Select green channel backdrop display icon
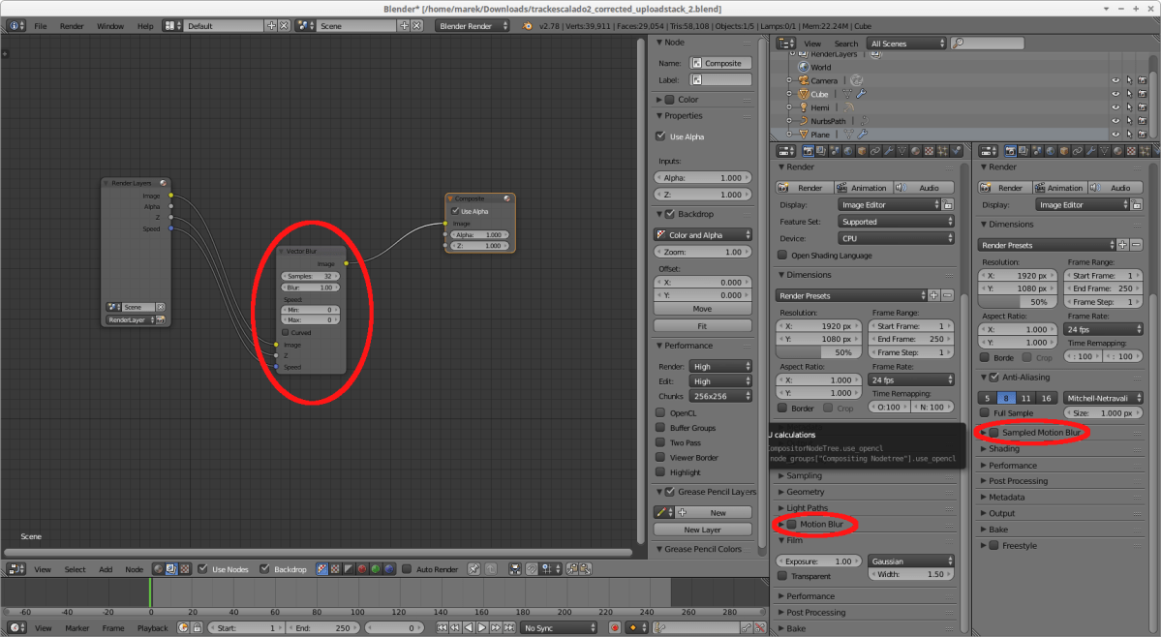Image resolution: width=1161 pixels, height=637 pixels. (x=376, y=569)
